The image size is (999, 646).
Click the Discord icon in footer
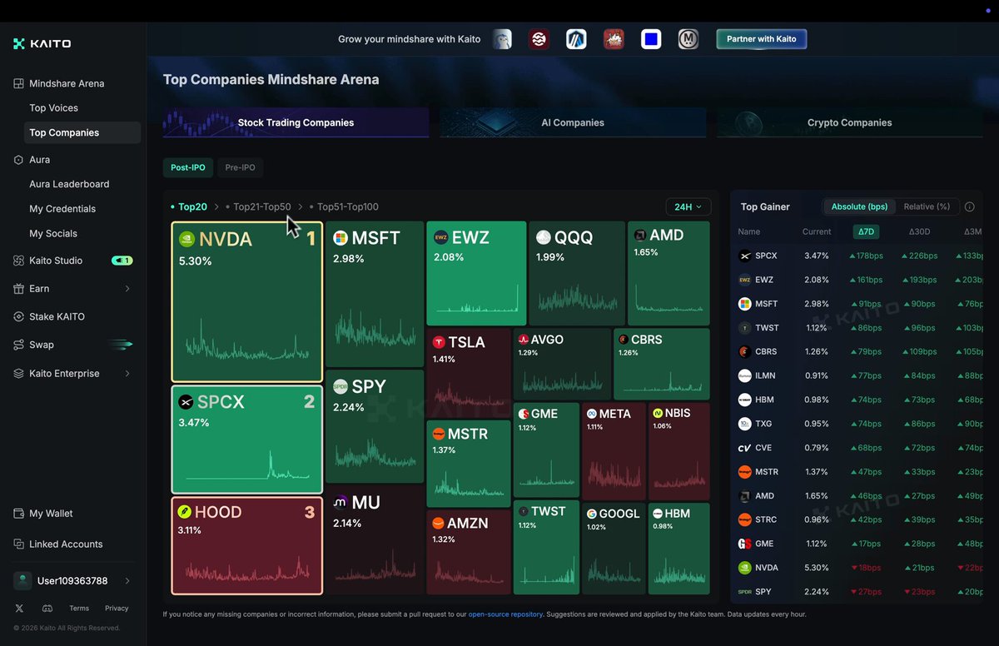pos(47,609)
